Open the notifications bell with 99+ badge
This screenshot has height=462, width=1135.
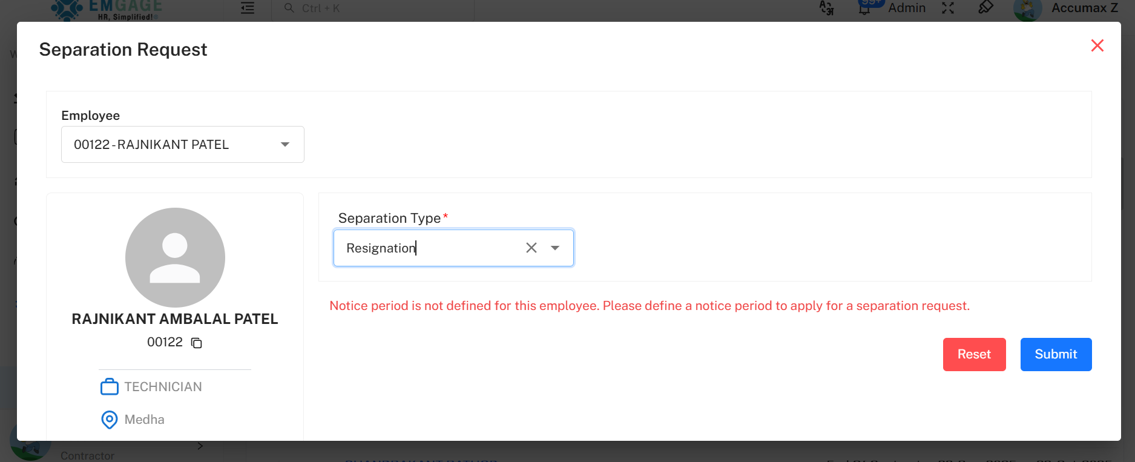(865, 8)
